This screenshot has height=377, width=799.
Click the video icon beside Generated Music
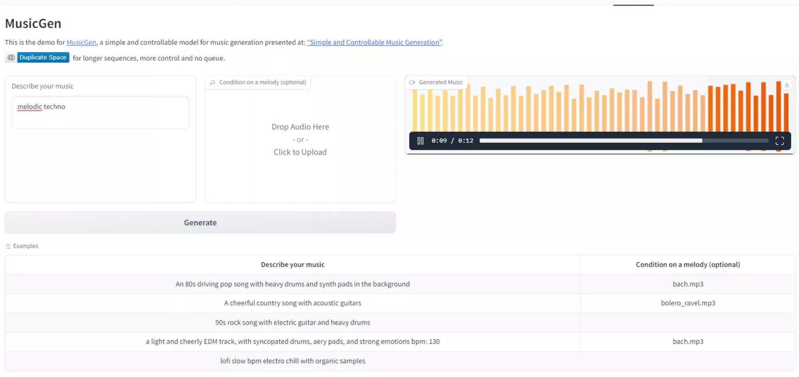(x=412, y=82)
